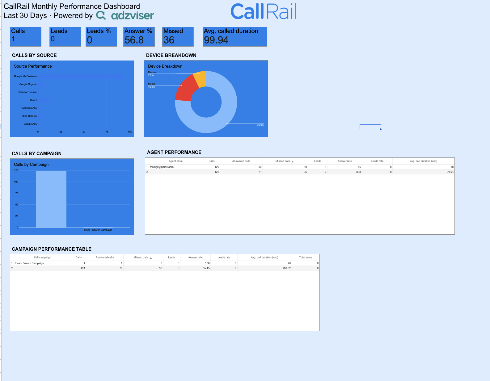Click the fill handle of the selected cell

point(381,129)
